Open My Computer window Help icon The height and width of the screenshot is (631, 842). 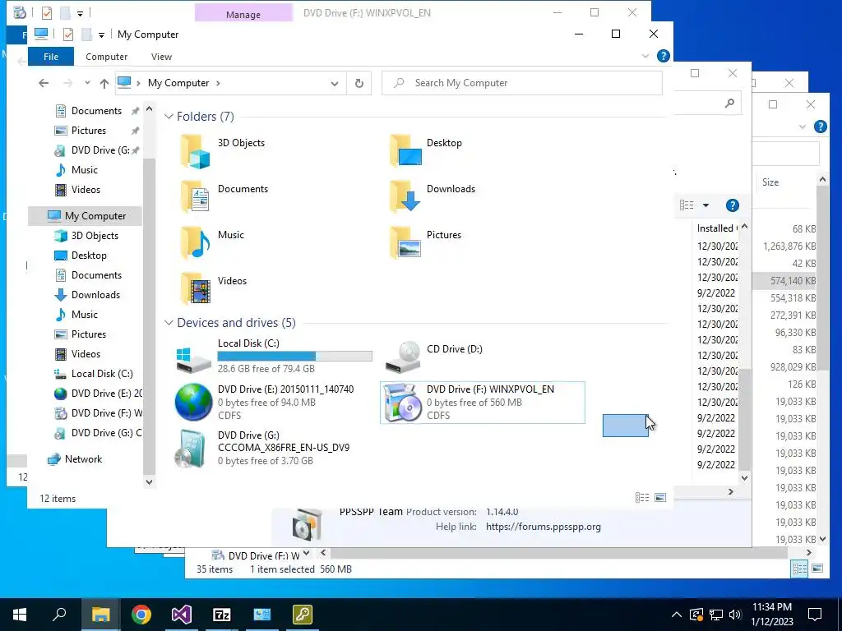[x=664, y=56]
